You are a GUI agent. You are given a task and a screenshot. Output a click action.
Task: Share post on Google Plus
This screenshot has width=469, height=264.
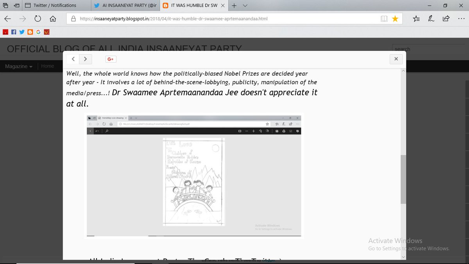point(111,59)
